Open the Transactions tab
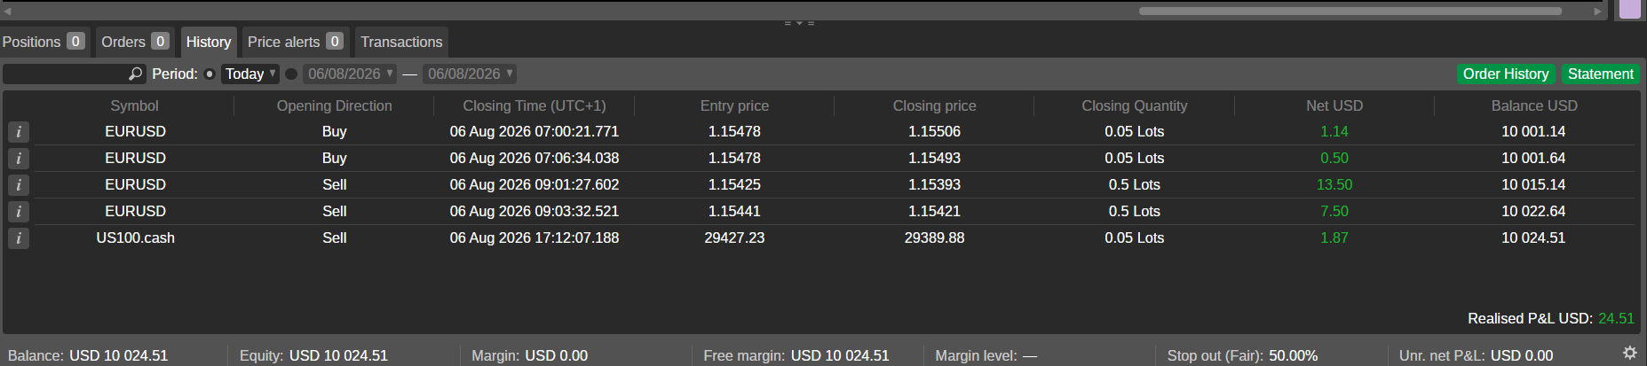Image resolution: width=1647 pixels, height=366 pixels. [x=401, y=42]
